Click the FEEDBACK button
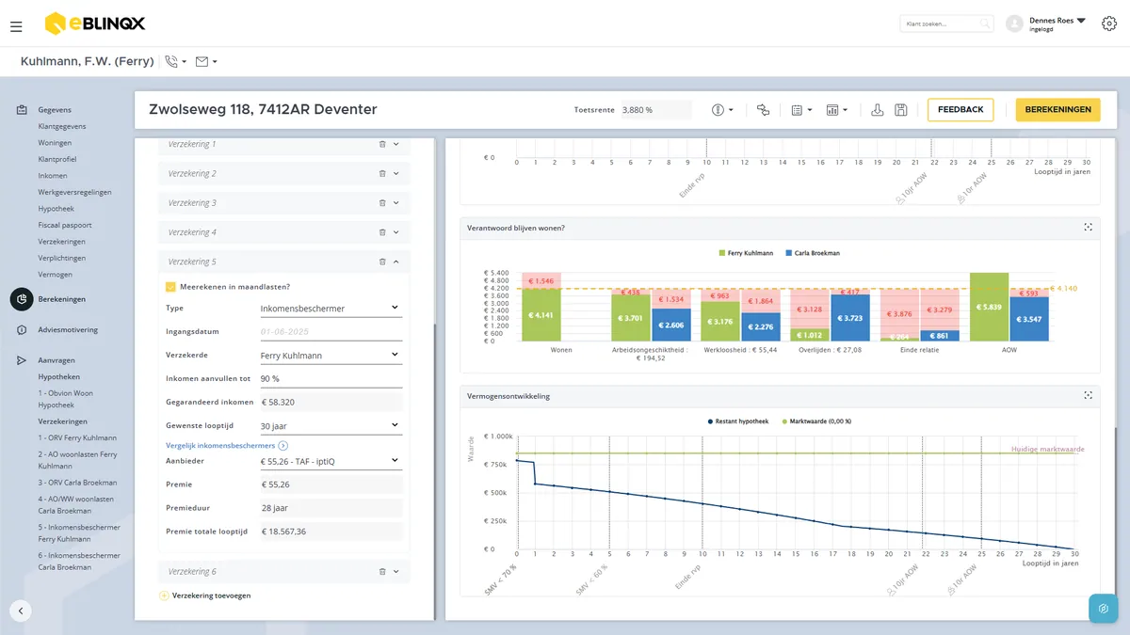 (x=960, y=110)
